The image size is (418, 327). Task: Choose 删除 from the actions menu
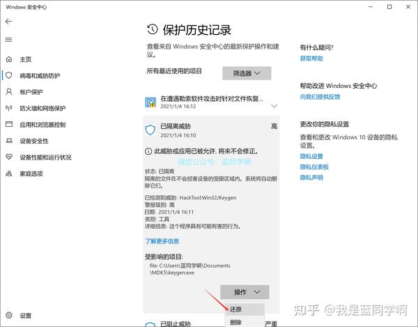click(245, 321)
